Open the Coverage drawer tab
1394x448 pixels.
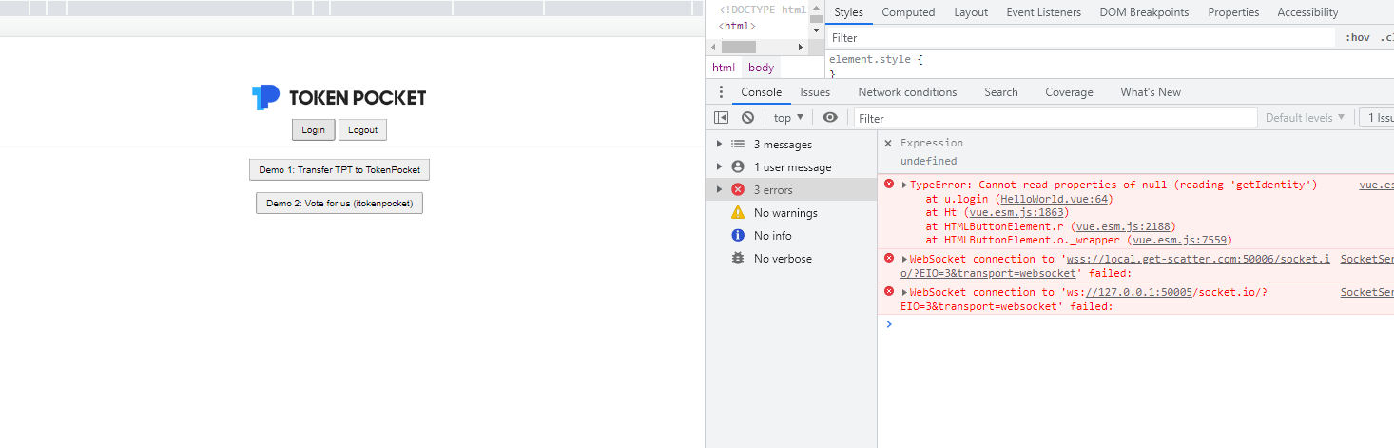point(1069,92)
